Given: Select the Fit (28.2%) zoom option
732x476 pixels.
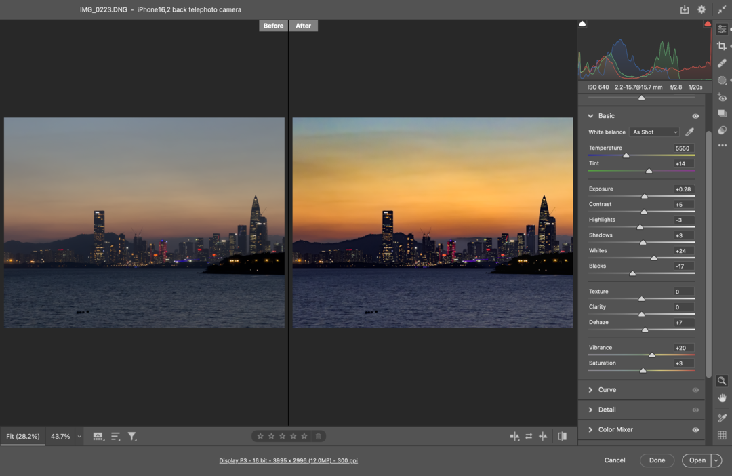Looking at the screenshot, I should click(x=23, y=437).
